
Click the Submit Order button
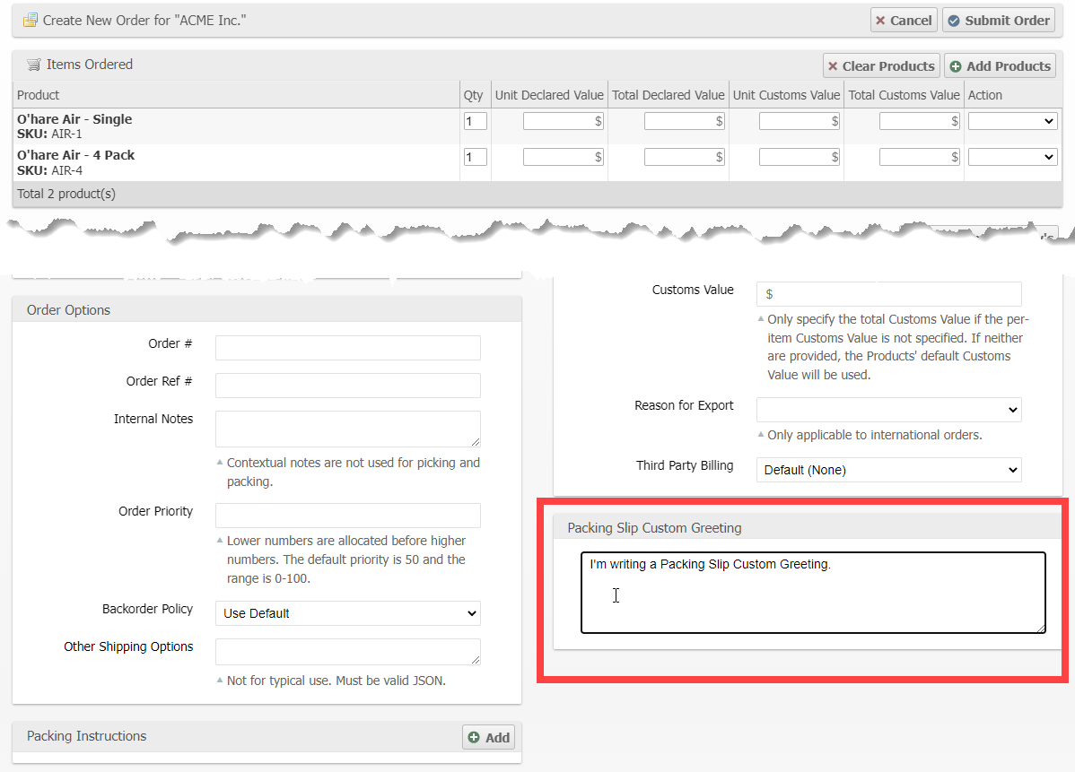click(x=998, y=21)
